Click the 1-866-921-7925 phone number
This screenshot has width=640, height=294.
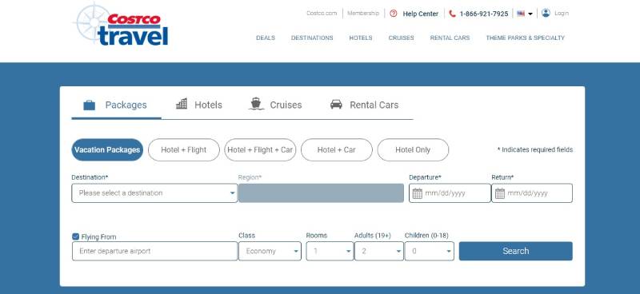pos(484,14)
